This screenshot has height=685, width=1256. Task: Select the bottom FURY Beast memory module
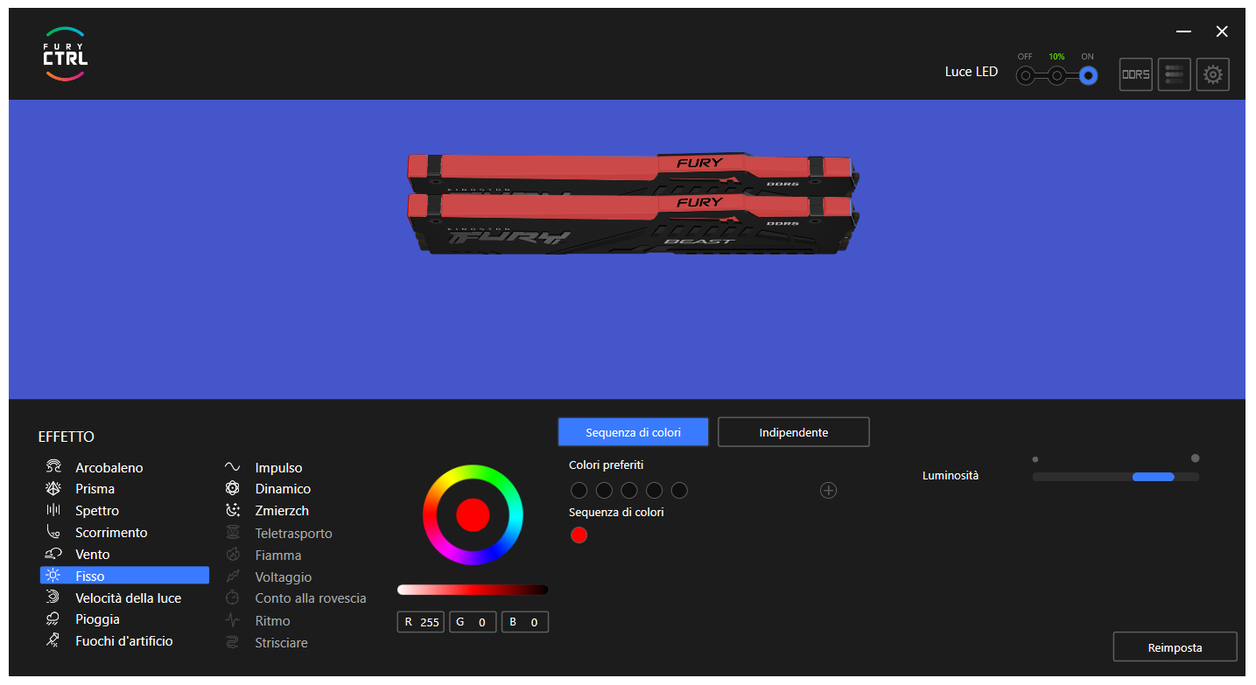click(633, 224)
